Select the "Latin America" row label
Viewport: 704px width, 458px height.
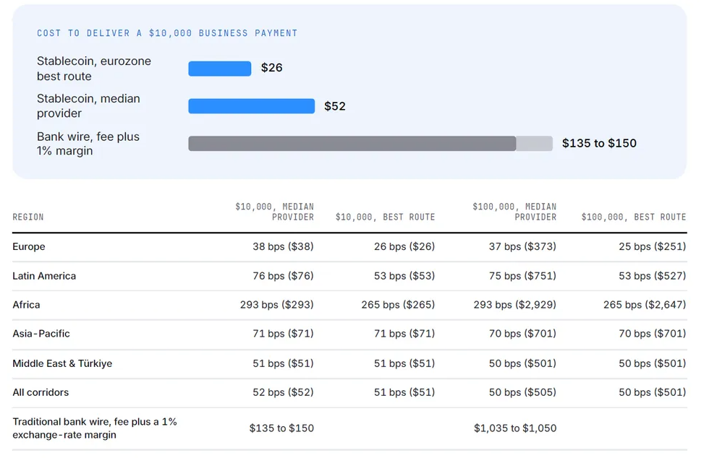(44, 276)
